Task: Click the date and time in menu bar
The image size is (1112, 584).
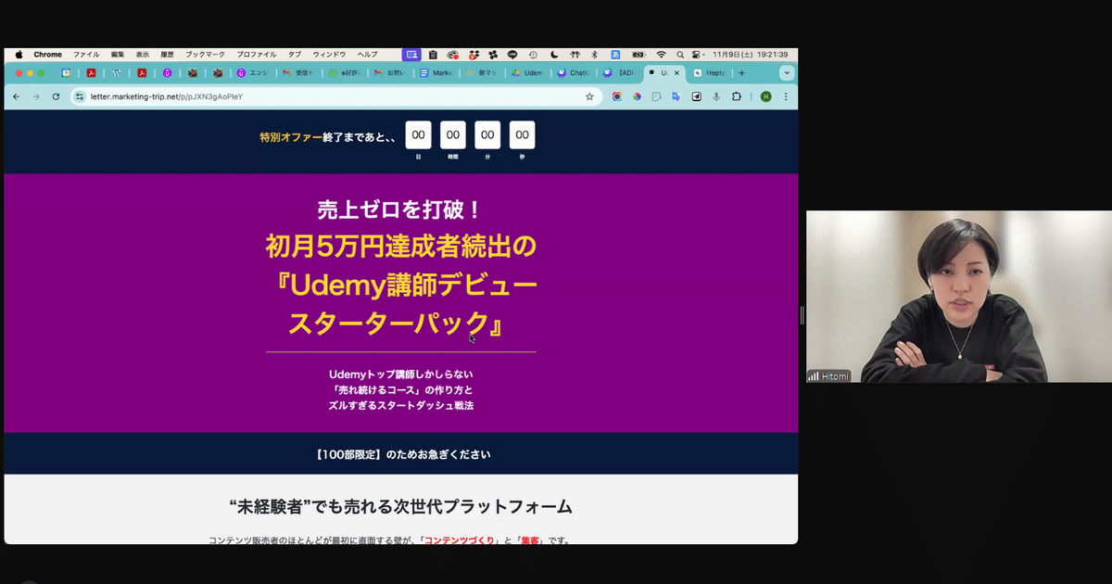Action: 751,55
